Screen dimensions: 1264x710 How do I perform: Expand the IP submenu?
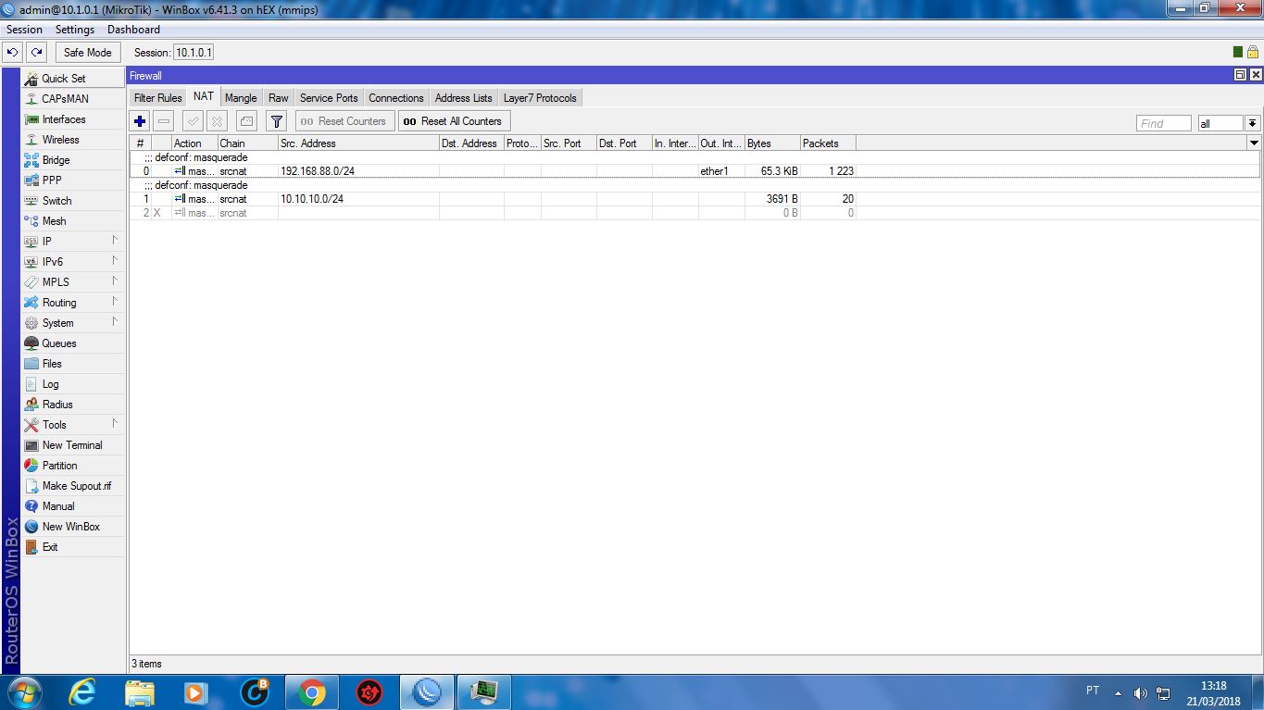73,242
